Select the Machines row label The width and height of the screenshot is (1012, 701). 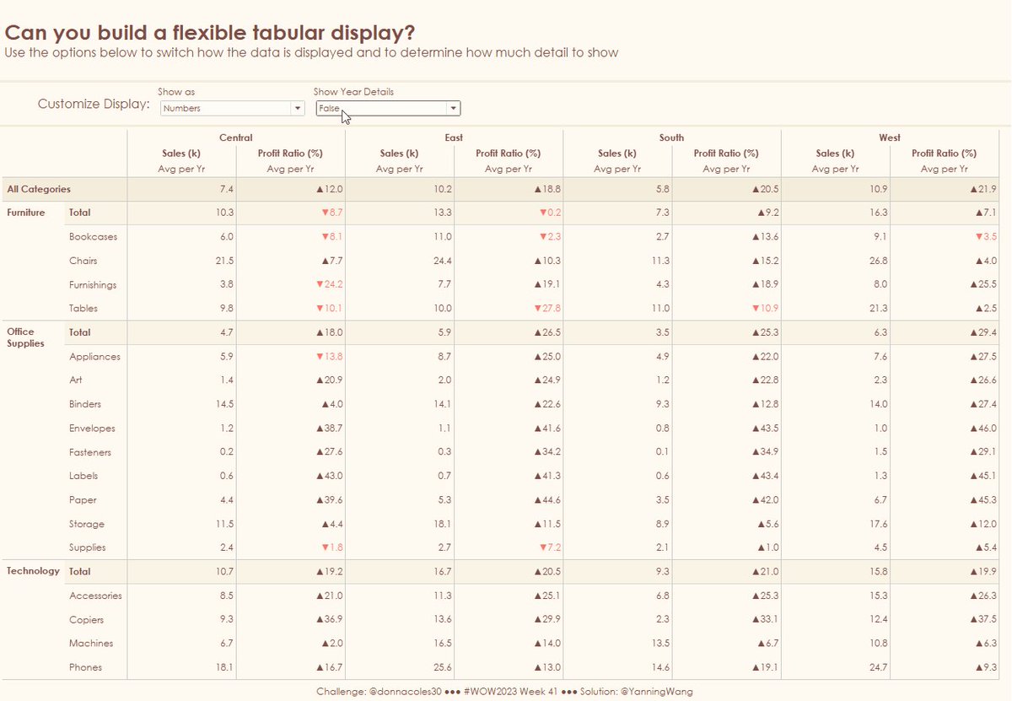[x=91, y=644]
